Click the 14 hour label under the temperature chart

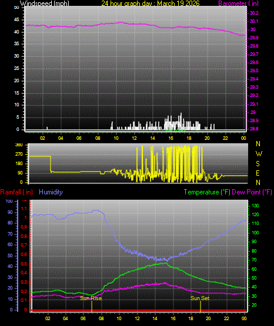(155, 318)
